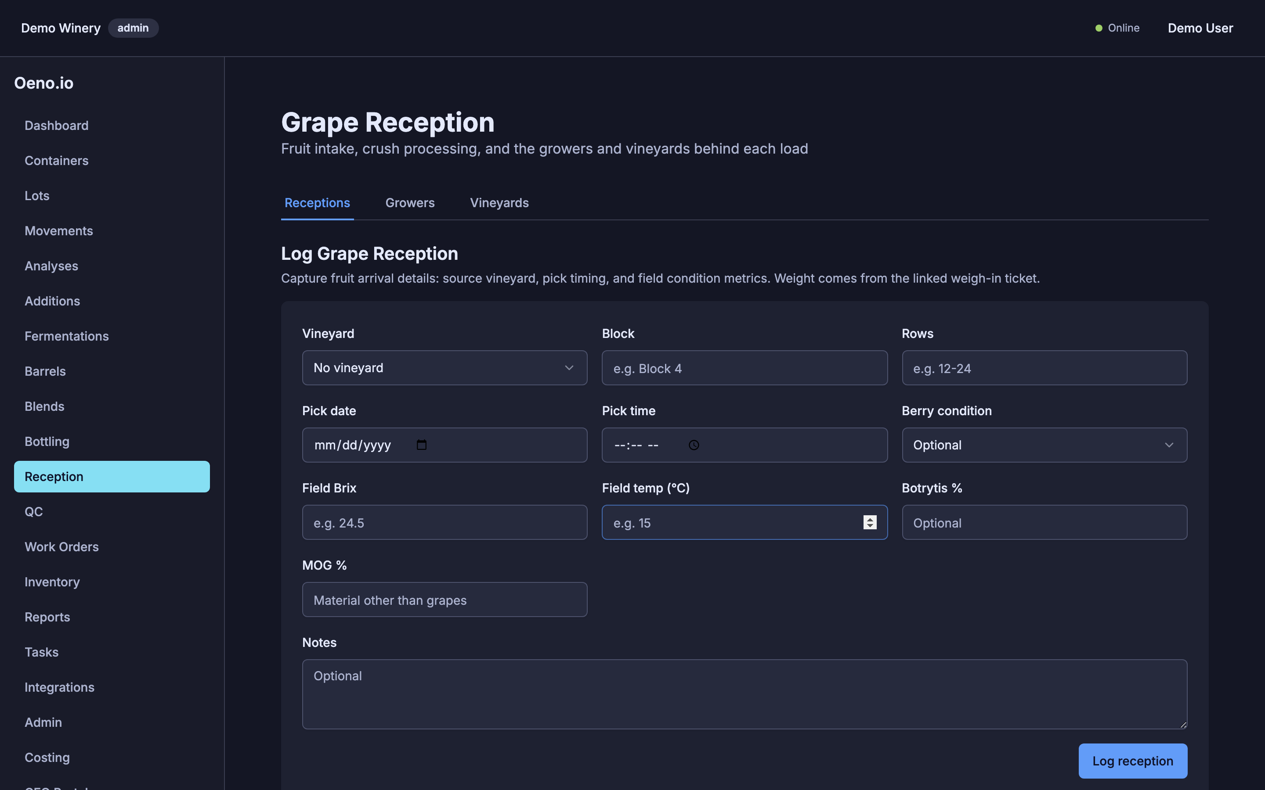
Task: Open Barrels in the sidebar
Action: tap(112, 371)
